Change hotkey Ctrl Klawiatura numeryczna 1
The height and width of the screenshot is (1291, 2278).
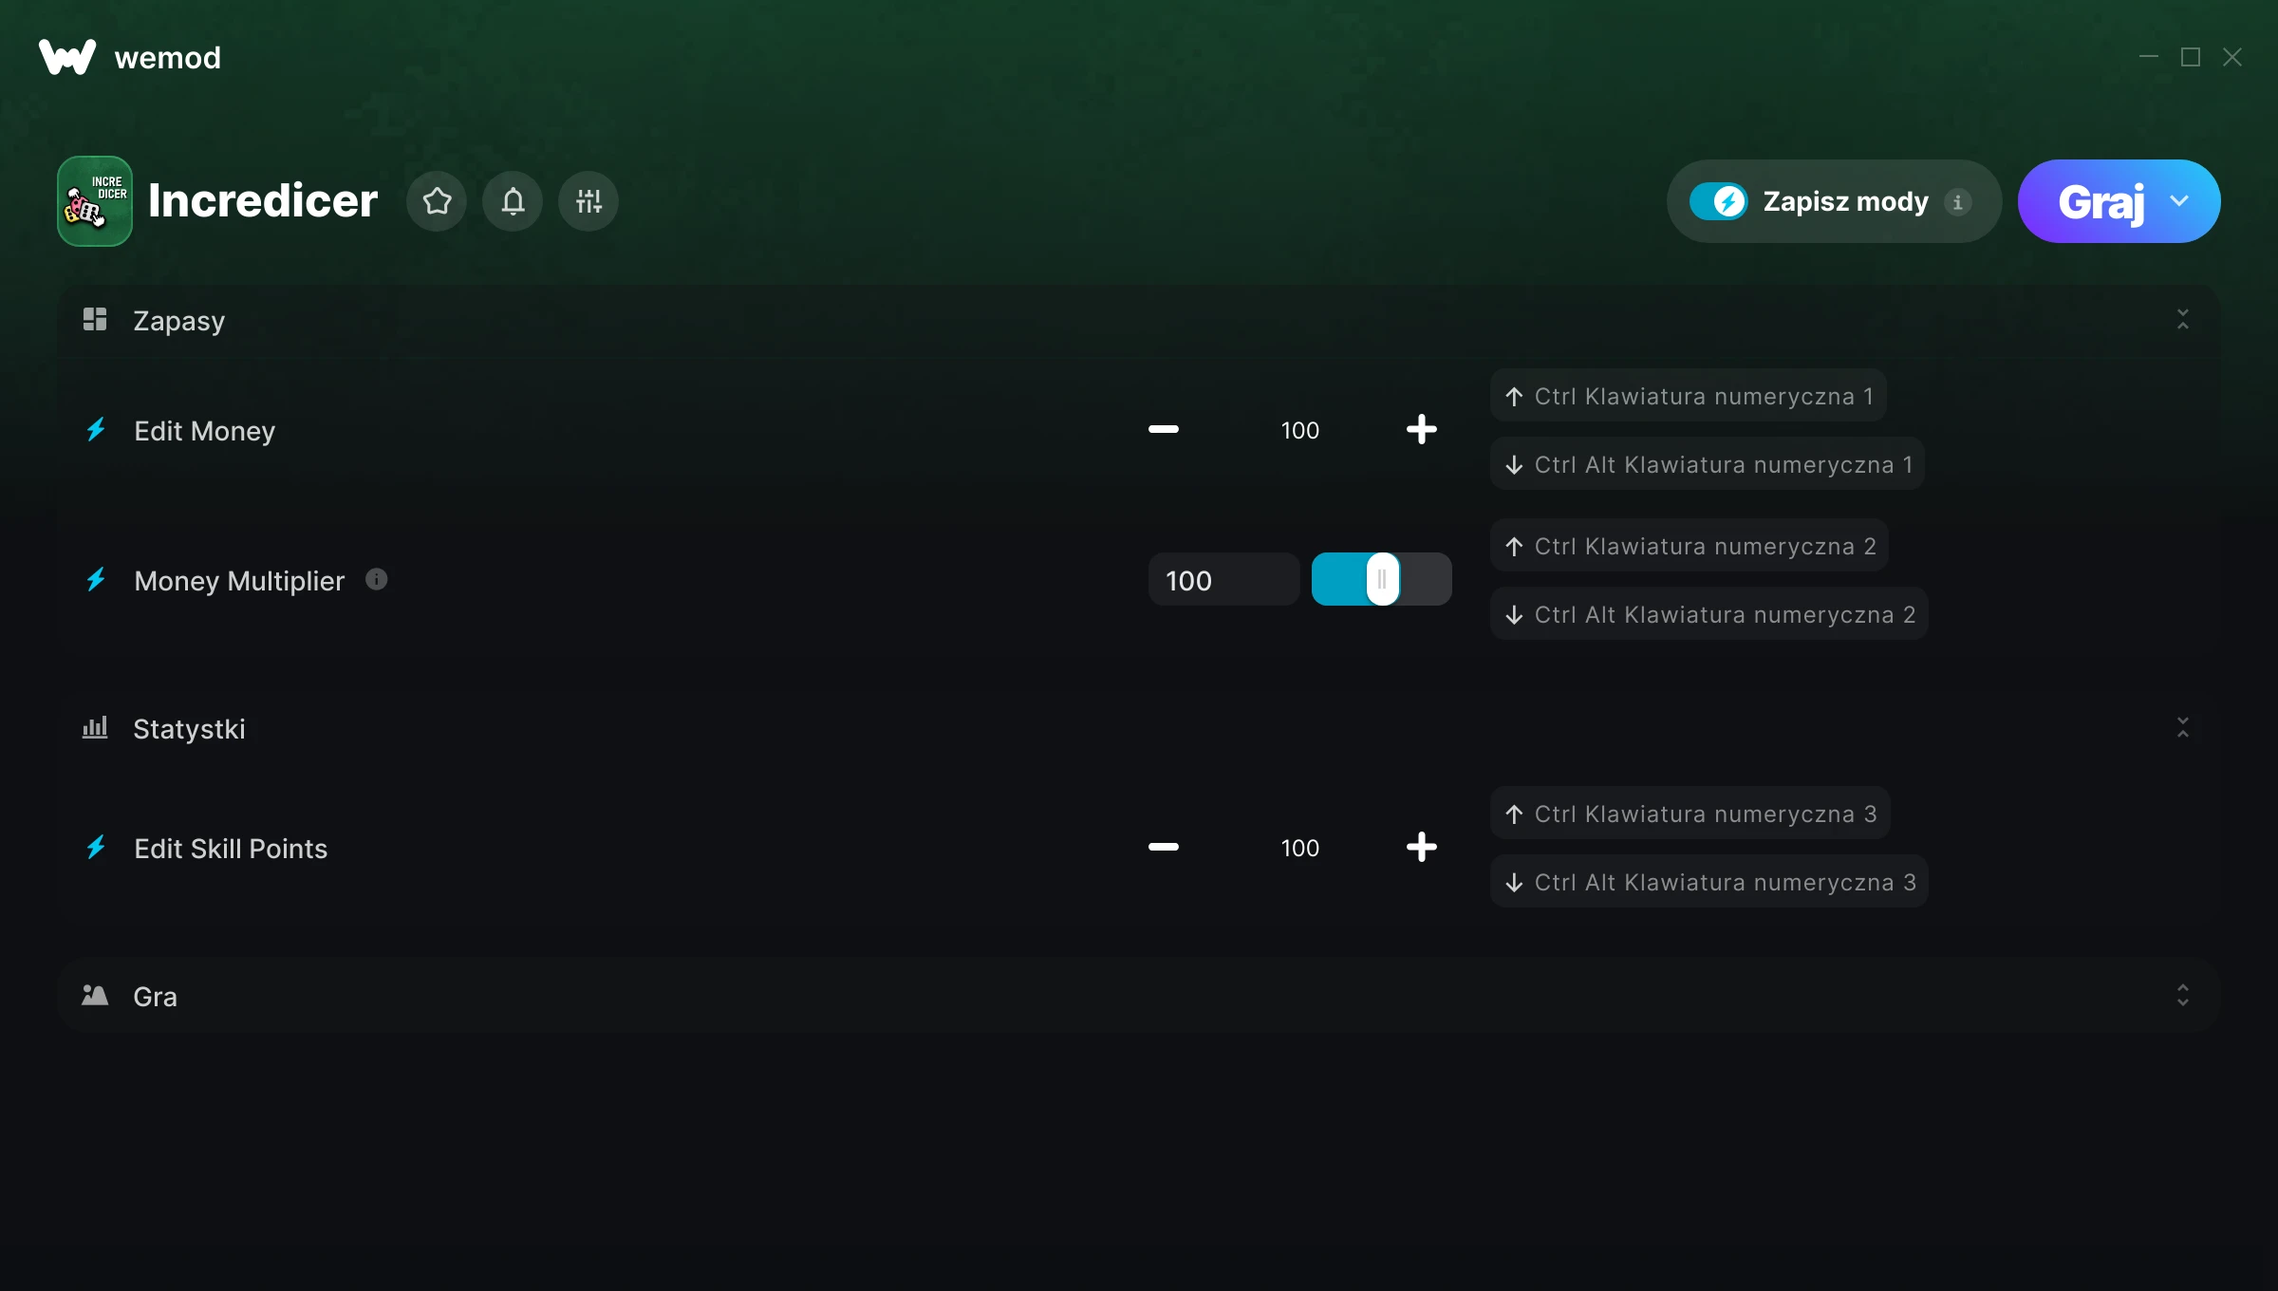[x=1689, y=396]
